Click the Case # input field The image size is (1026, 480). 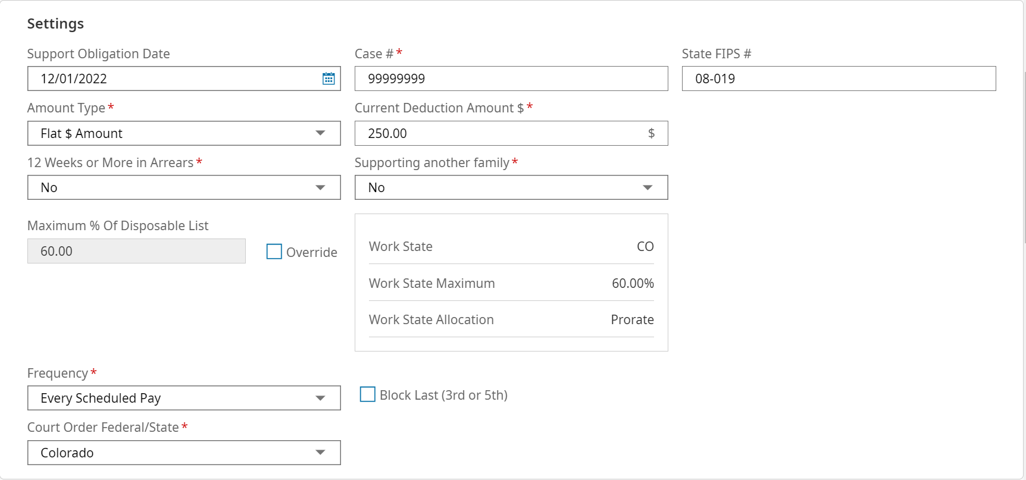511,79
